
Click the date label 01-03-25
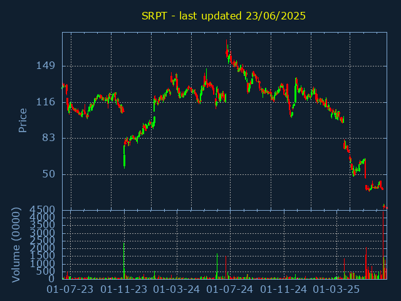(x=336, y=290)
